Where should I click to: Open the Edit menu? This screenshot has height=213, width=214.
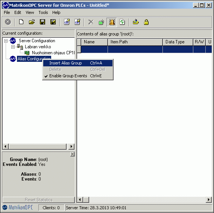[x=18, y=12]
